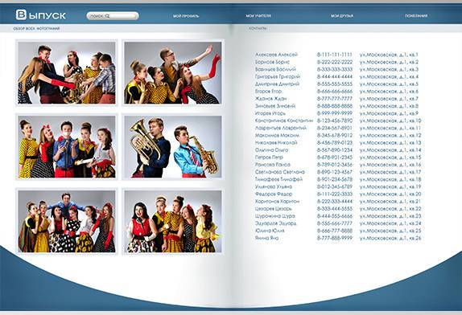The height and width of the screenshot is (315, 462).
Task: Go to Мои друзья section
Action: click(x=342, y=16)
